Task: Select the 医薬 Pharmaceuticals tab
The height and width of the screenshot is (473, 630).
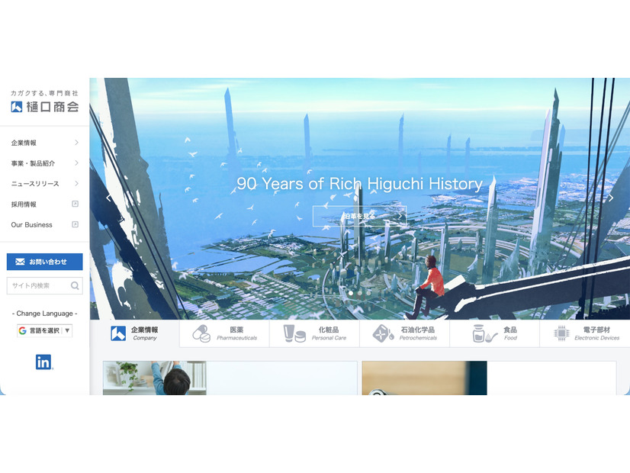Action: [224, 333]
